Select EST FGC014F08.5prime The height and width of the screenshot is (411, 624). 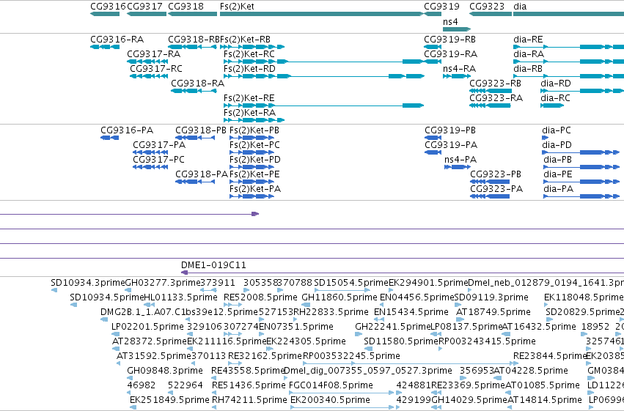[x=342, y=393]
